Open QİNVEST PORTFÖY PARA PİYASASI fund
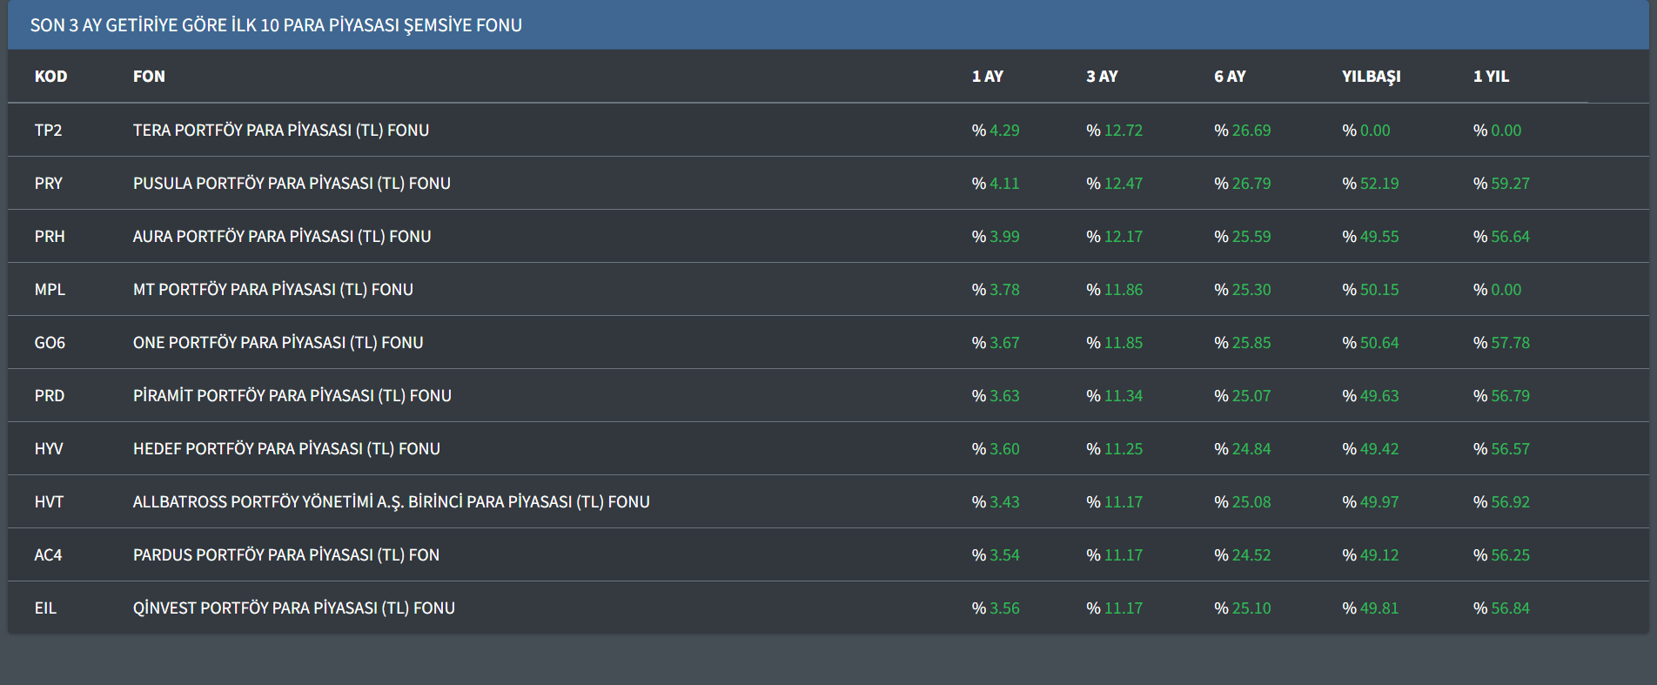The height and width of the screenshot is (685, 1657). (x=293, y=608)
